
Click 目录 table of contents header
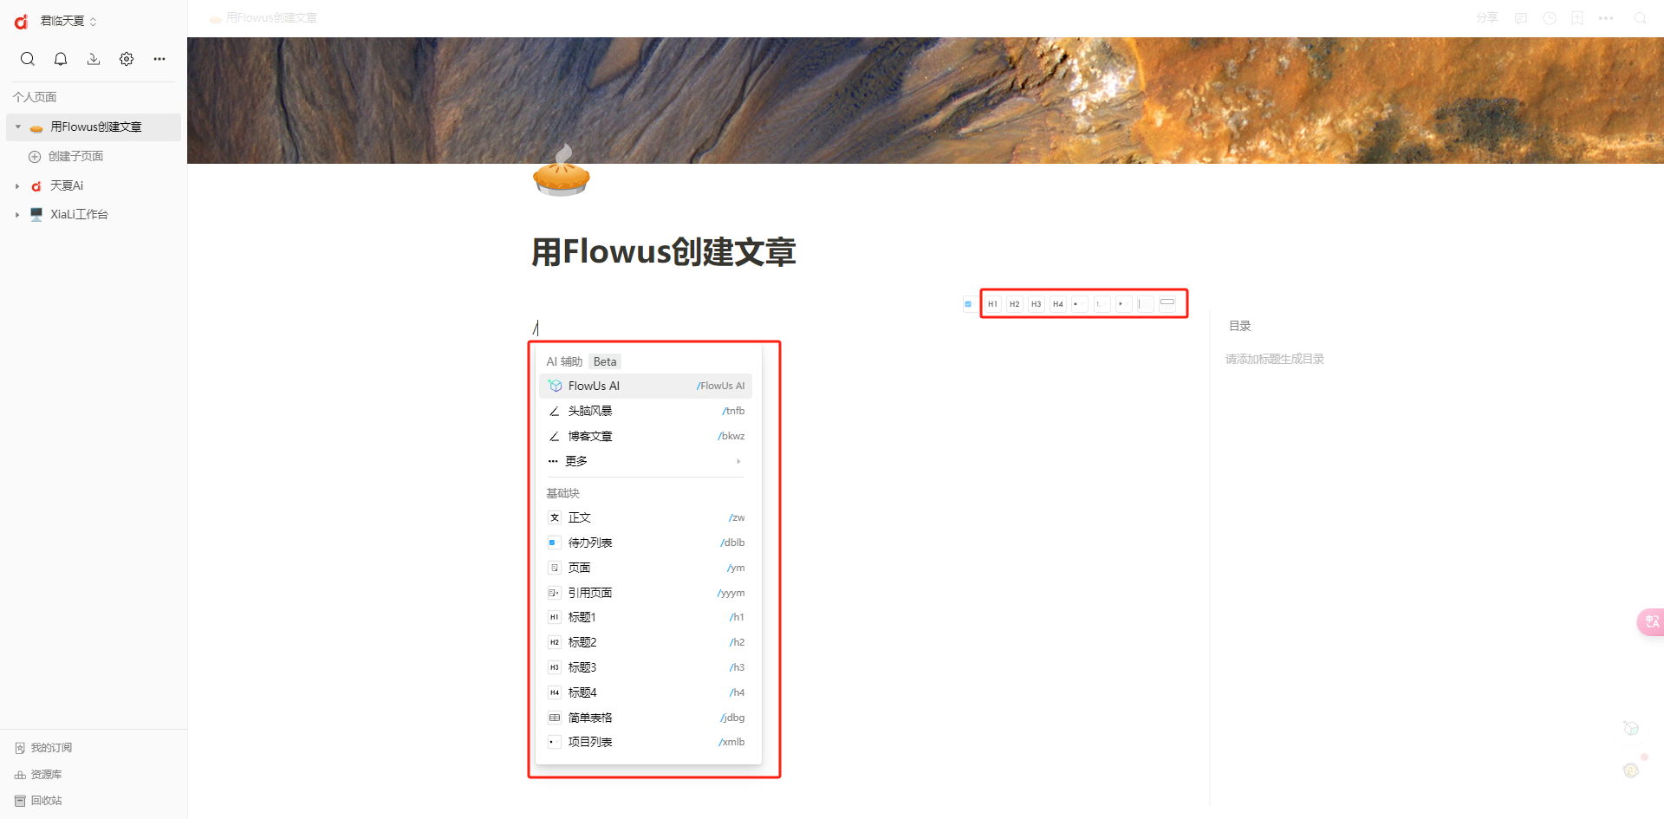point(1240,326)
